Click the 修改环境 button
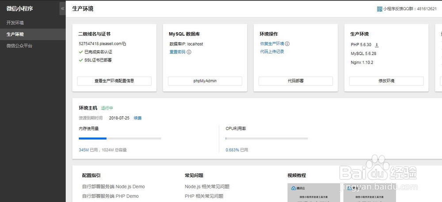Screen dimensions: 442x202 click(x=386, y=81)
